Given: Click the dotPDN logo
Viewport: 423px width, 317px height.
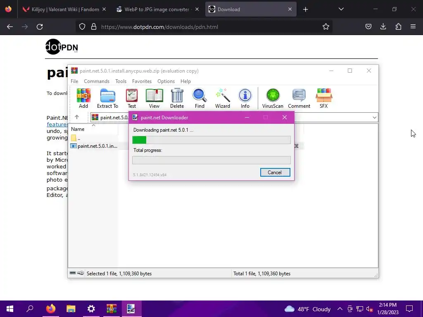Looking at the screenshot, I should pos(62,47).
